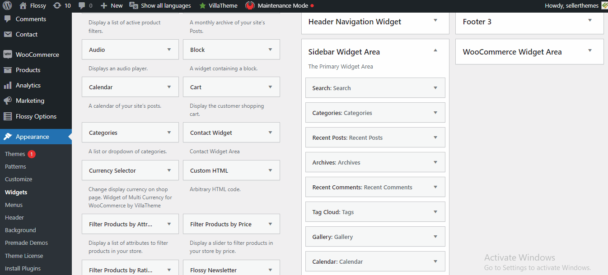Click the sellerthemes user avatar
Viewport: 608px width, 275px height.
click(604, 6)
